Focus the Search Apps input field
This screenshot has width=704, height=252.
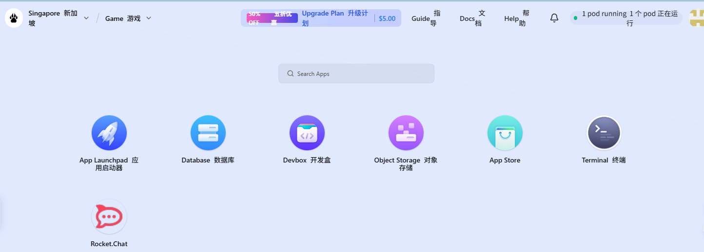[x=356, y=73]
